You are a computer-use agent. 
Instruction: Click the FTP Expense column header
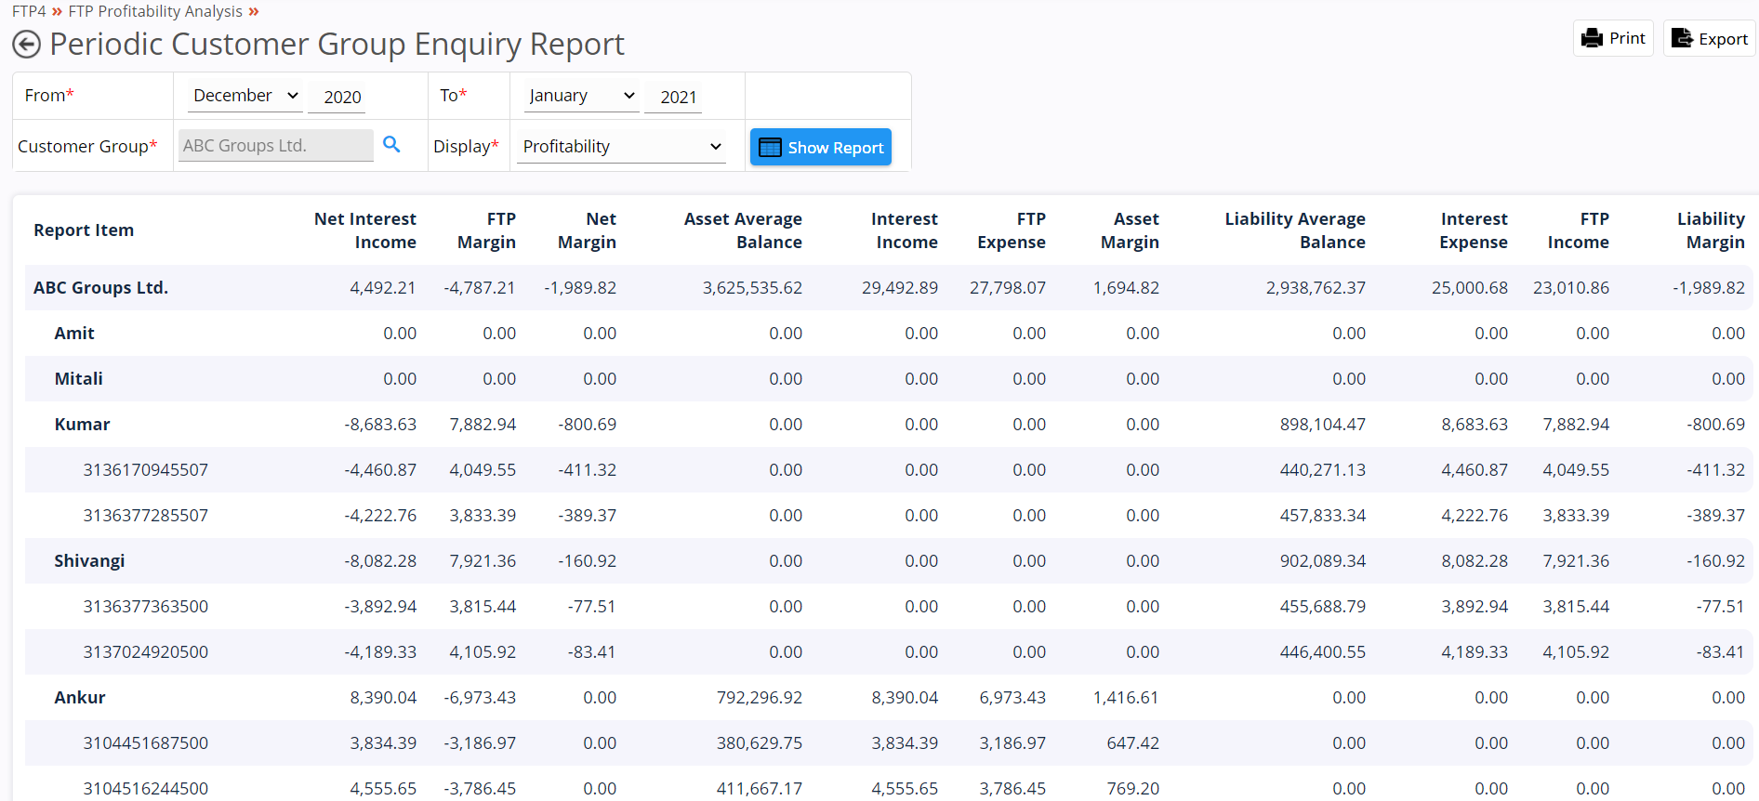pos(1012,230)
